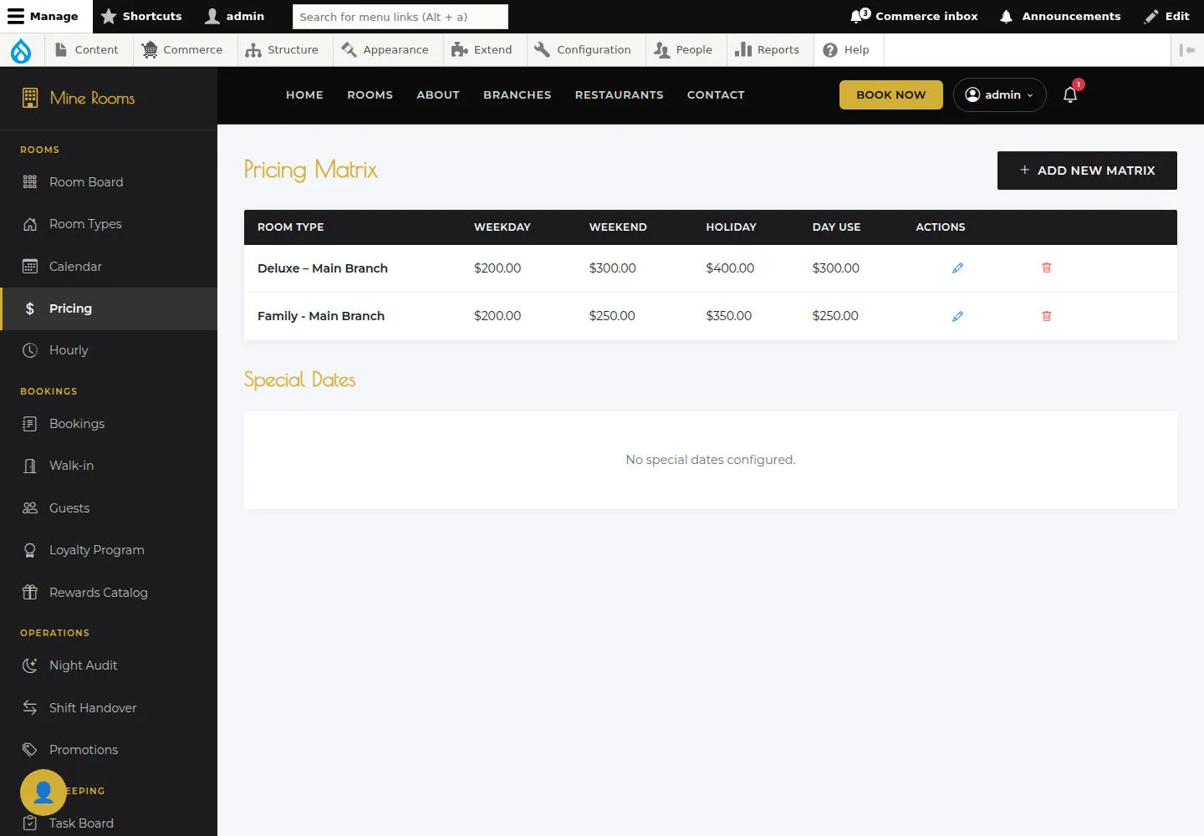
Task: Open Guests in the sidebar
Action: 109,508
